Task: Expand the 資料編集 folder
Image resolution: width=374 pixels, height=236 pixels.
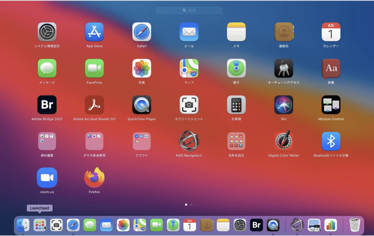Action: click(x=47, y=141)
